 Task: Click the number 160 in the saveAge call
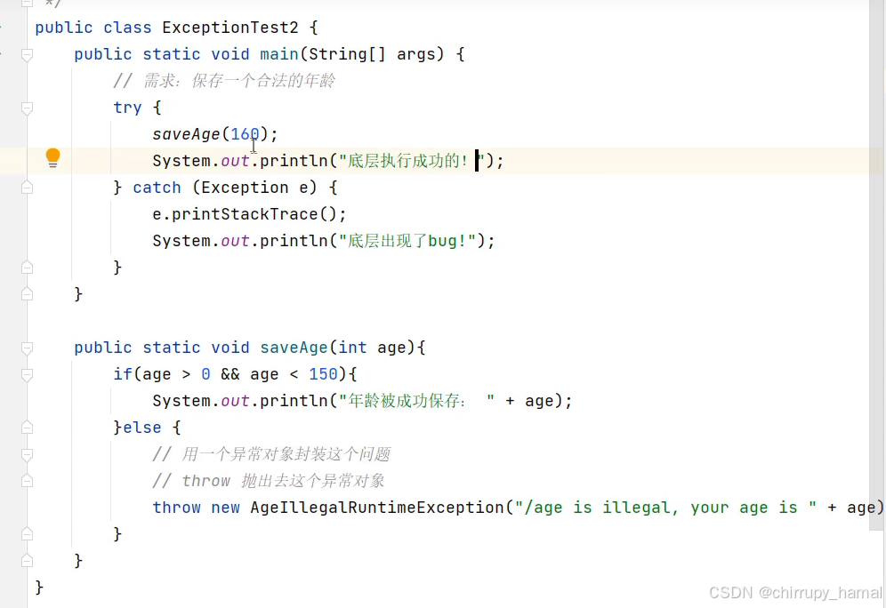pos(245,134)
